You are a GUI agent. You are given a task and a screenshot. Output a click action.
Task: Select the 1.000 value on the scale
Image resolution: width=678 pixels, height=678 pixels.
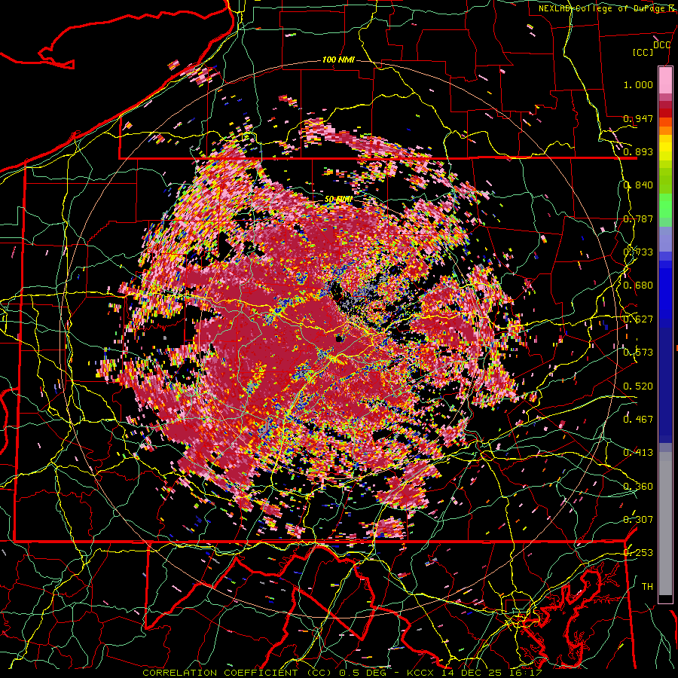pyautogui.click(x=638, y=84)
